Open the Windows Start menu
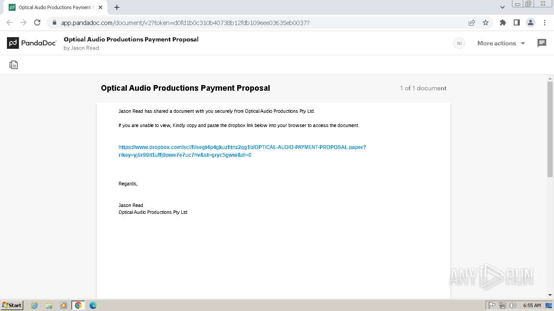This screenshot has height=311, width=554. [x=12, y=305]
